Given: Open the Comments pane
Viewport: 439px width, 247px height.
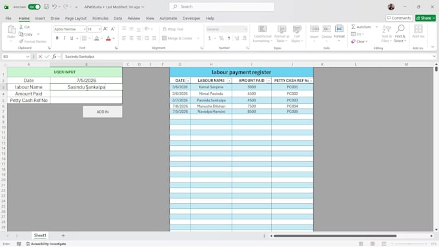Looking at the screenshot, I should pos(399,18).
